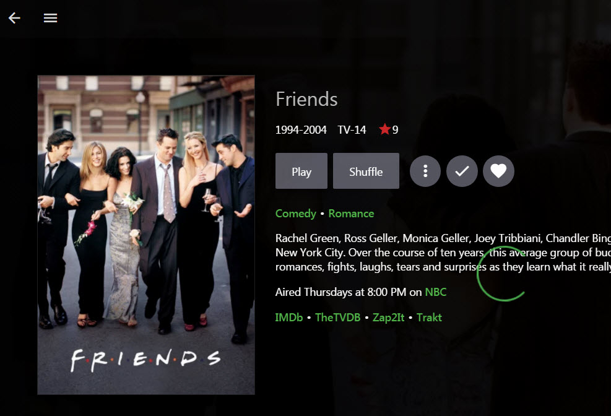Viewport: 611px width, 416px height.
Task: Click the Friends poster image
Action: pyautogui.click(x=146, y=235)
